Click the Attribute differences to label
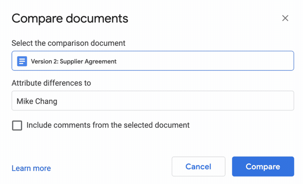This screenshot has height=184, width=303. pos(51,83)
